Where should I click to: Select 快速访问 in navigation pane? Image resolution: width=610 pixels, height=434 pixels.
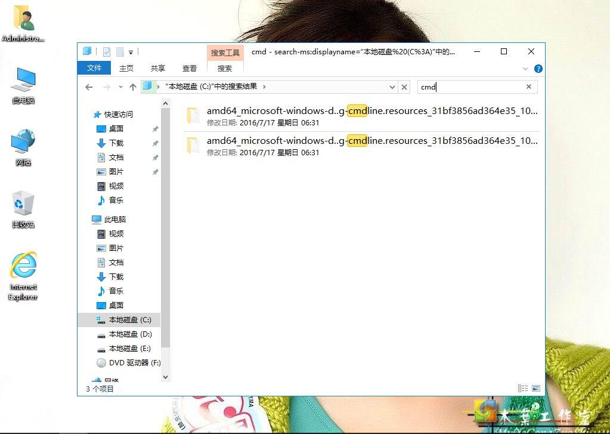pyautogui.click(x=113, y=114)
